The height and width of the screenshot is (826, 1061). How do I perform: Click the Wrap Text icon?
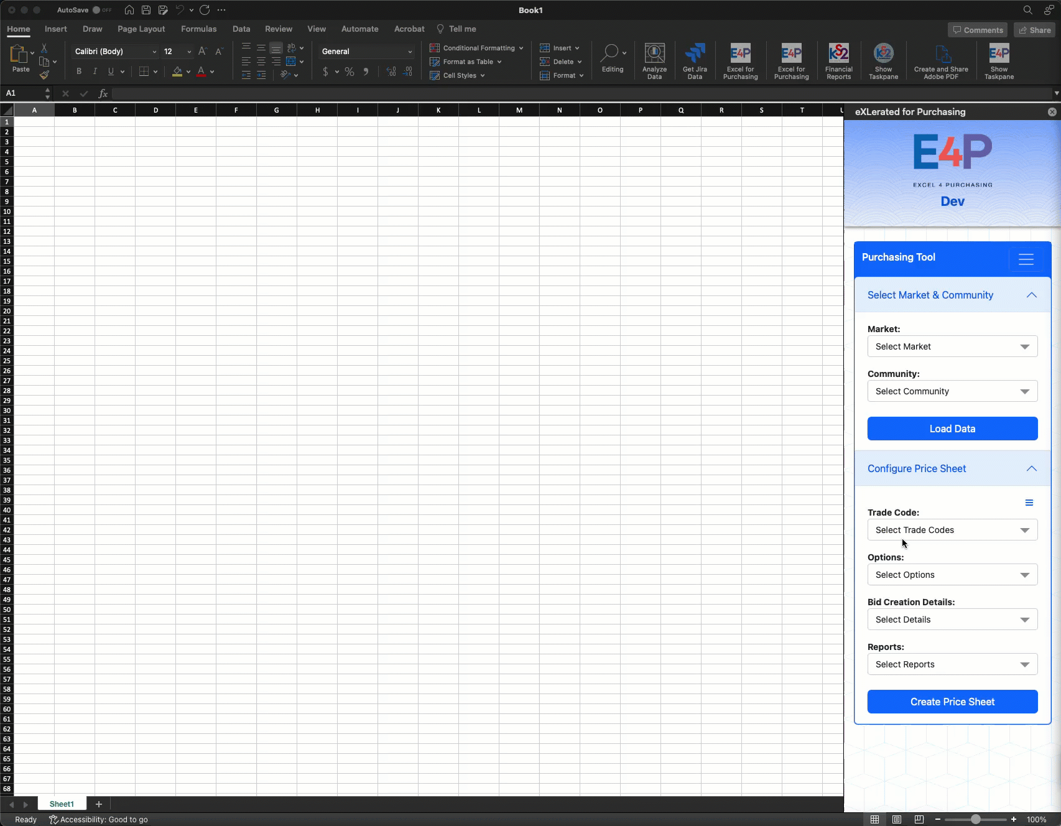pos(290,48)
